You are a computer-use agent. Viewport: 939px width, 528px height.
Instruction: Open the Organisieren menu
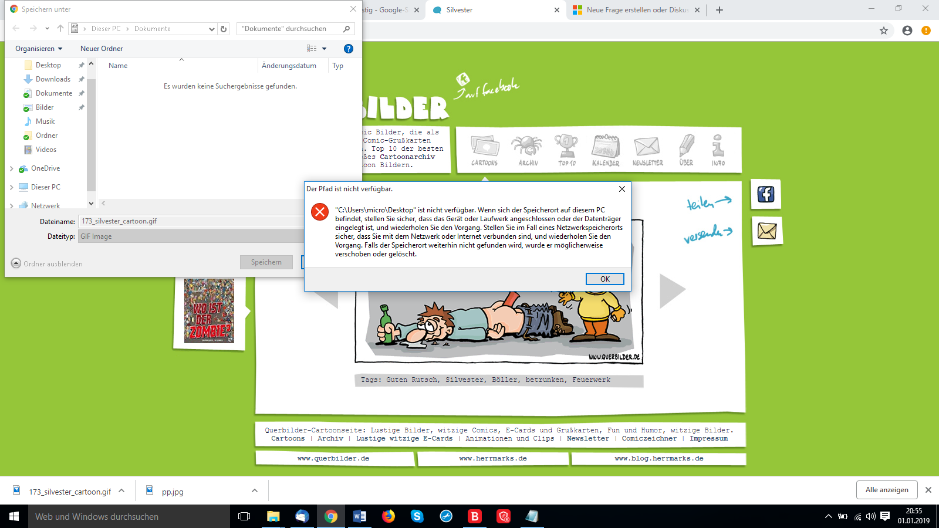(39, 49)
